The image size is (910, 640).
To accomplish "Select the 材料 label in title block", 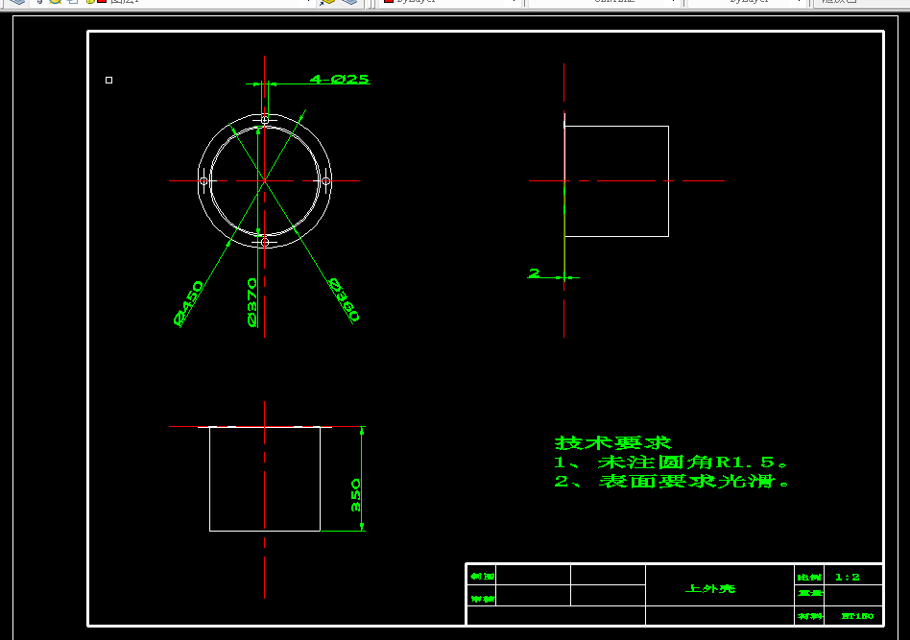I will coord(810,616).
